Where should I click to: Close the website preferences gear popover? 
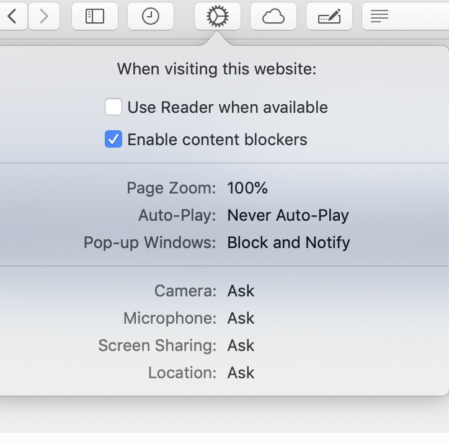click(218, 16)
